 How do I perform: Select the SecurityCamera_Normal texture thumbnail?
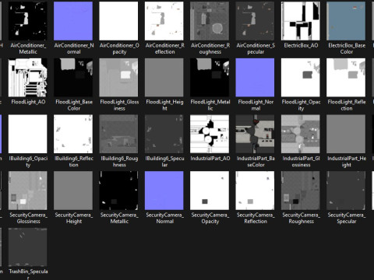164,191
